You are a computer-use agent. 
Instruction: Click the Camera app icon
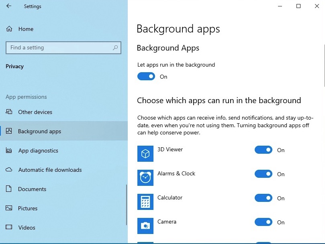(x=145, y=226)
